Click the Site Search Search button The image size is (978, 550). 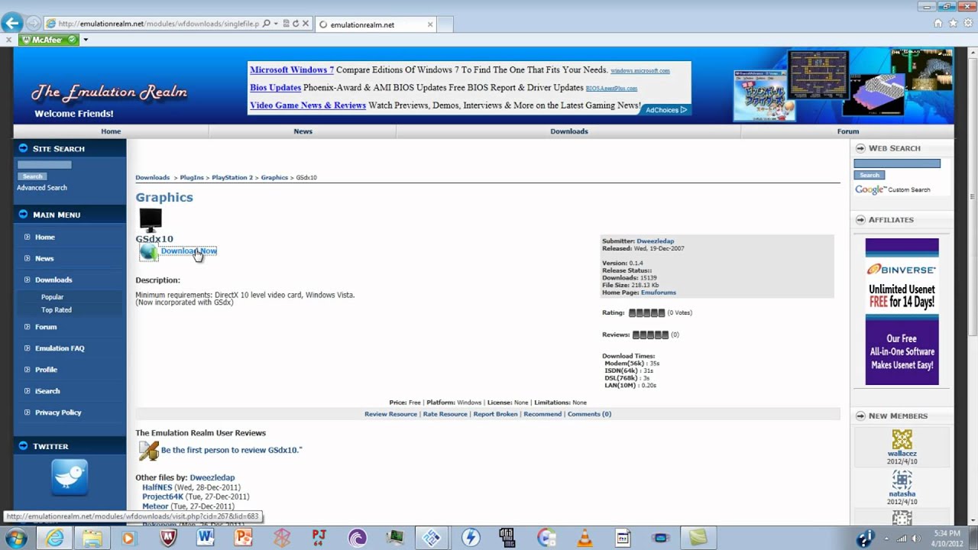(32, 176)
